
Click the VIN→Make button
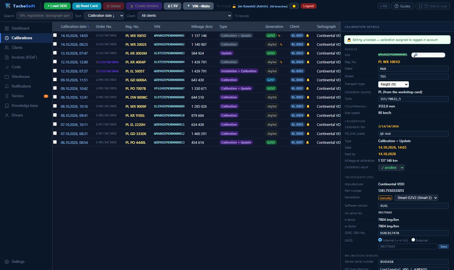pyautogui.click(x=198, y=6)
